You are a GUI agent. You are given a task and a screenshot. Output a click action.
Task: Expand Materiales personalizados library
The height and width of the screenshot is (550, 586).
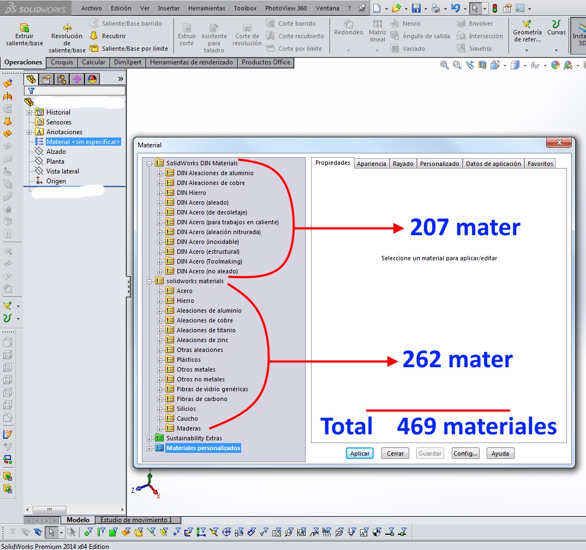149,449
